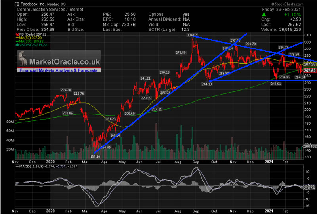Viewport: 317px width, 215px height.
Task: Click the +1.15% percent change
Action: [292, 15]
